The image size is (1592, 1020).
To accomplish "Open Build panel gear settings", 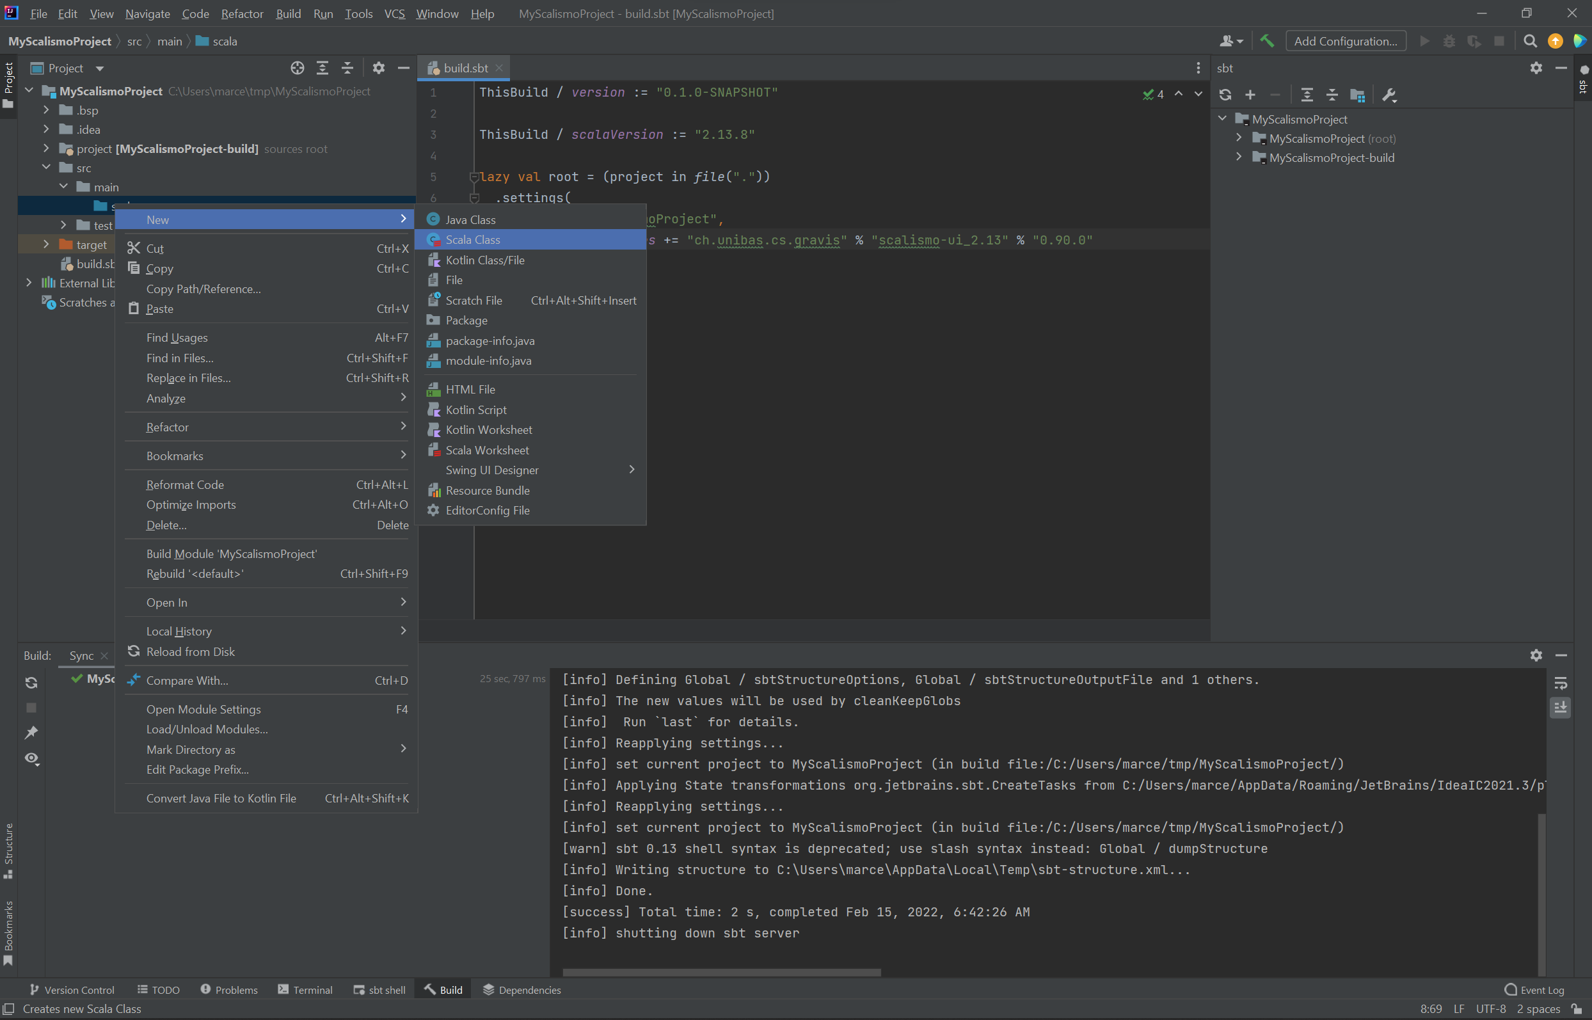I will click(x=1536, y=655).
